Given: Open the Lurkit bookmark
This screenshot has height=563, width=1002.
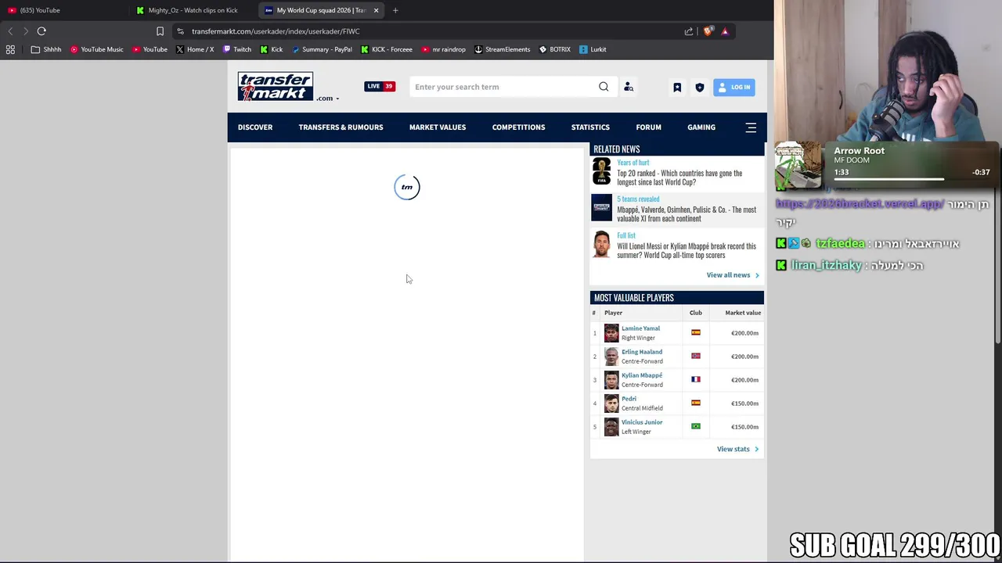Looking at the screenshot, I should (593, 49).
